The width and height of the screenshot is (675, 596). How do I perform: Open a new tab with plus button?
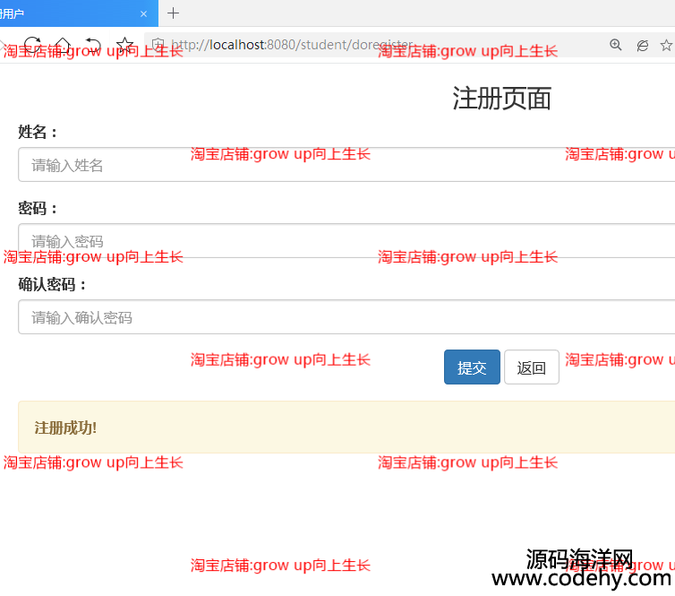173,13
